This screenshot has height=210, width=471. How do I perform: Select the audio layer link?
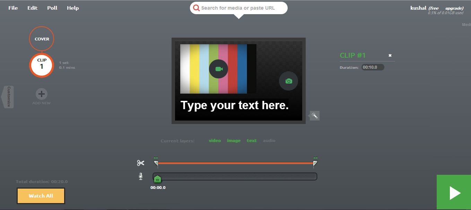(269, 141)
